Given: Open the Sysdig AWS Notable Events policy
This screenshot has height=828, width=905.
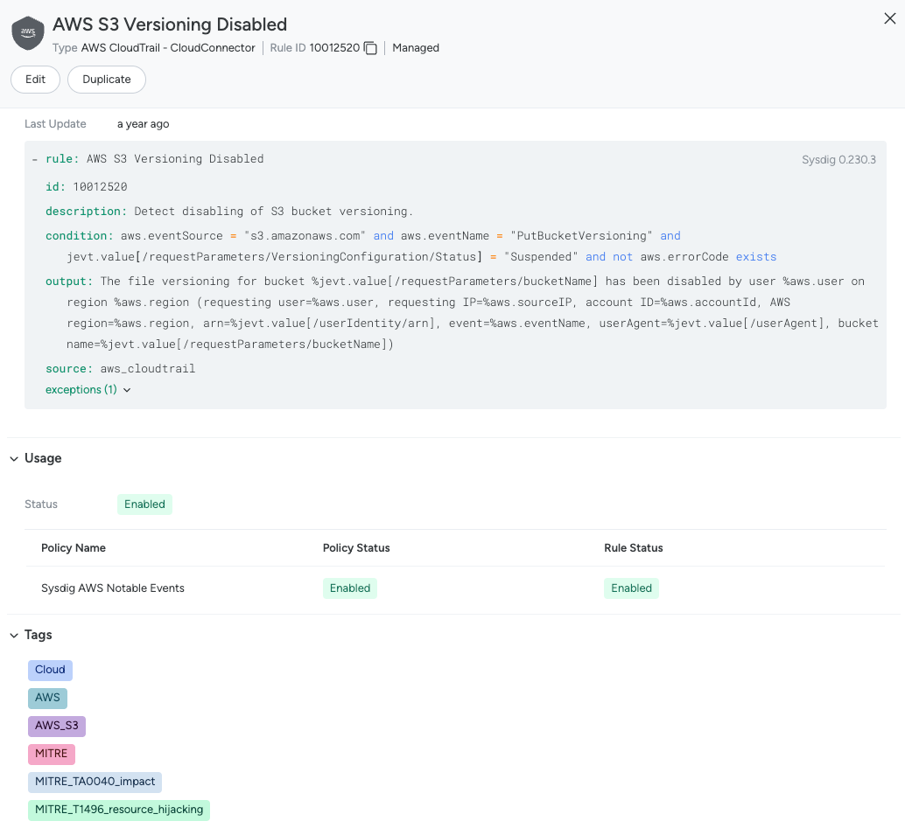Looking at the screenshot, I should (x=113, y=588).
